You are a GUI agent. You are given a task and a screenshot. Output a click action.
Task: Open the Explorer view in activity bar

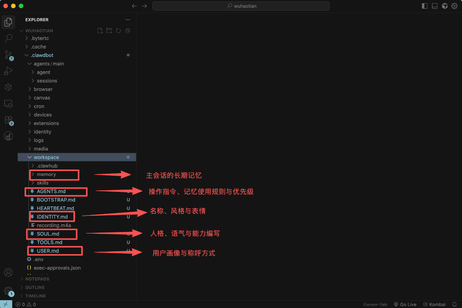[8, 22]
